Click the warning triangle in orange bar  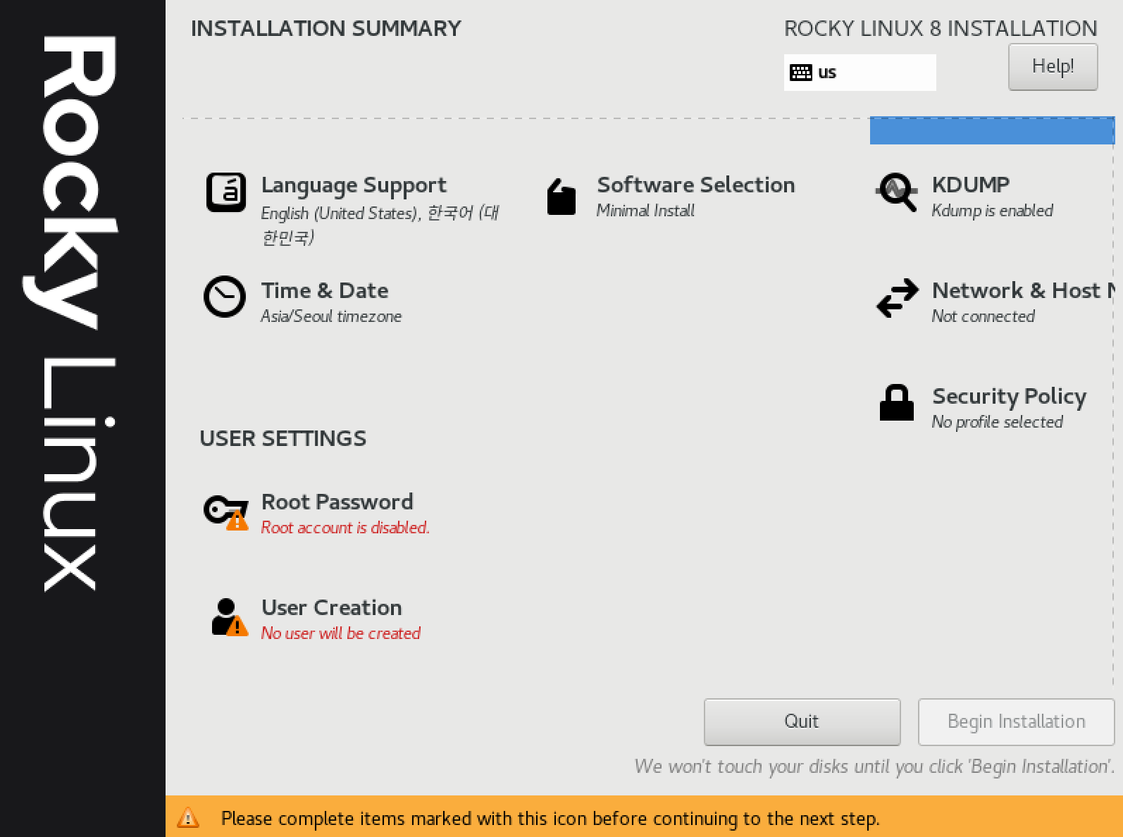(x=188, y=817)
